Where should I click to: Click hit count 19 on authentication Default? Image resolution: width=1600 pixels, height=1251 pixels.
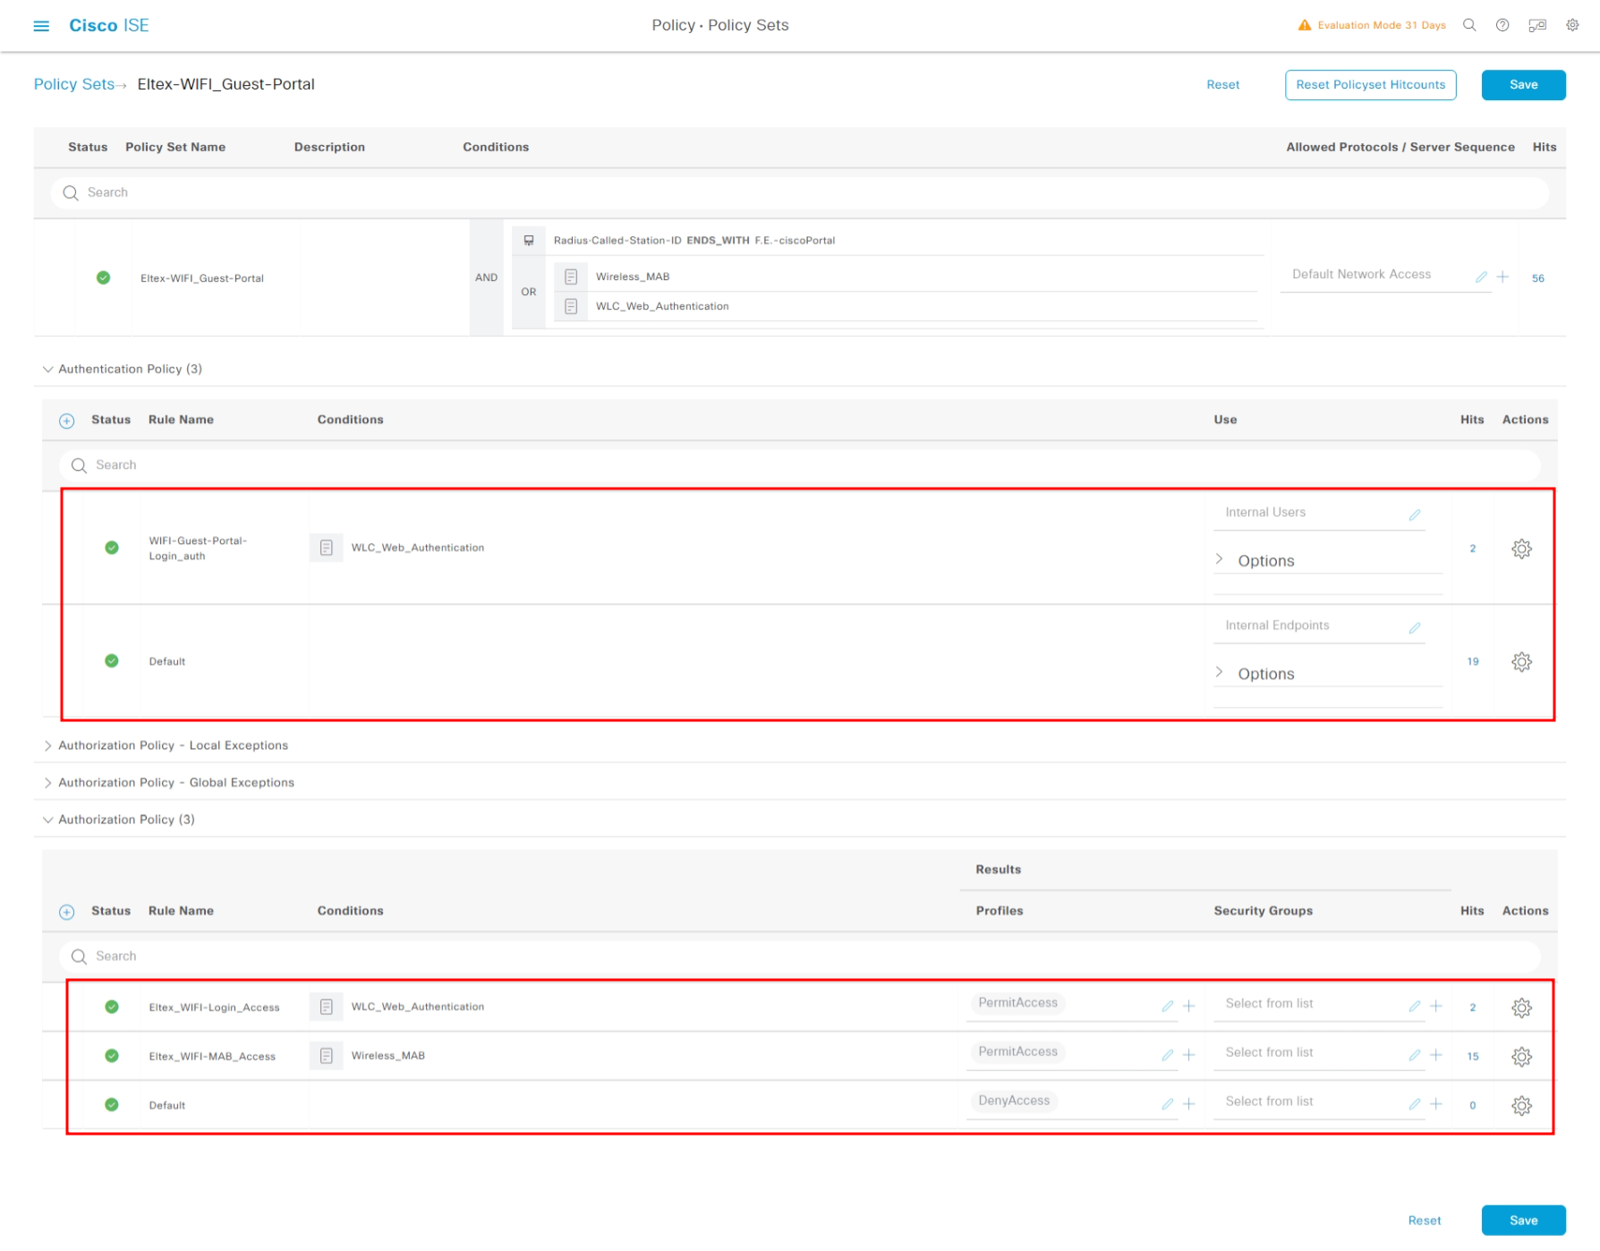click(1473, 662)
